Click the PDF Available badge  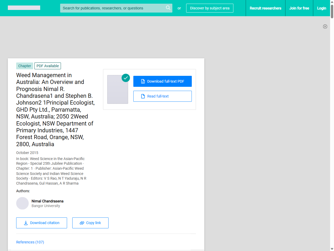point(47,66)
